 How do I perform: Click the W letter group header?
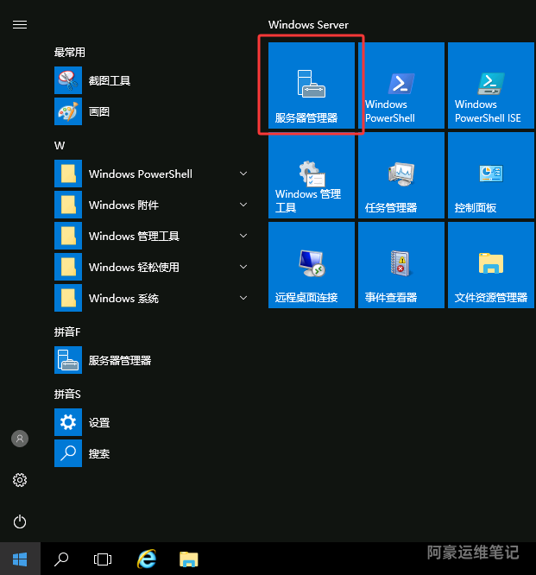tap(60, 146)
